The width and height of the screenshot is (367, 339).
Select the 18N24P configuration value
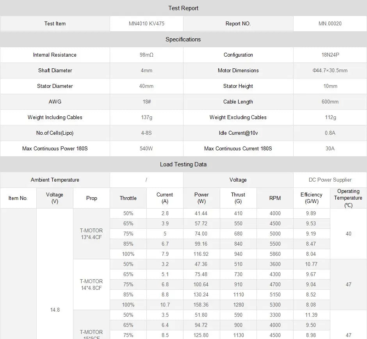coord(330,55)
